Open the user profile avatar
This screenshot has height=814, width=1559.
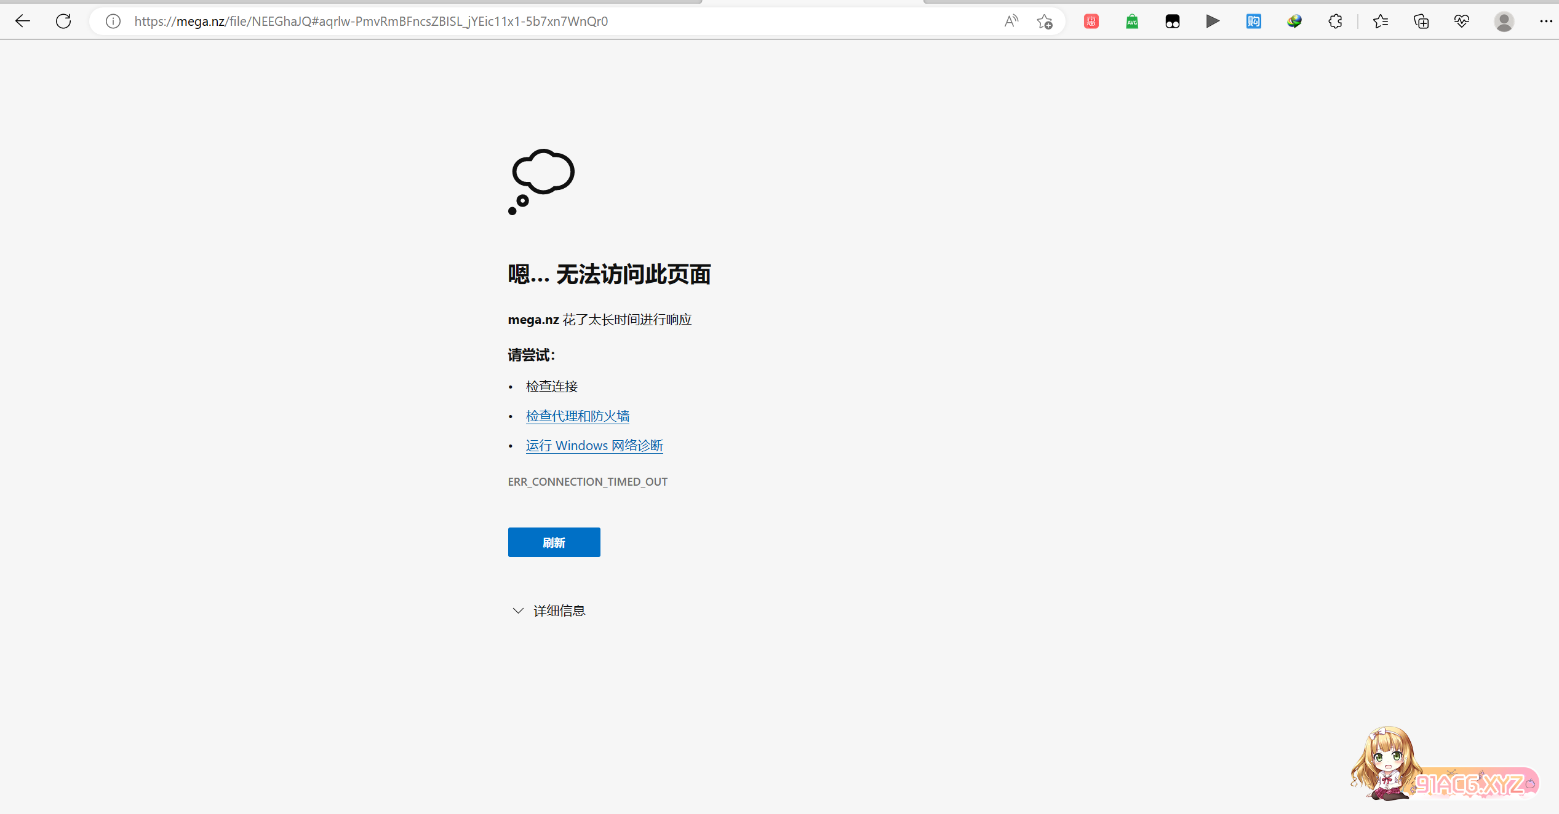coord(1504,22)
